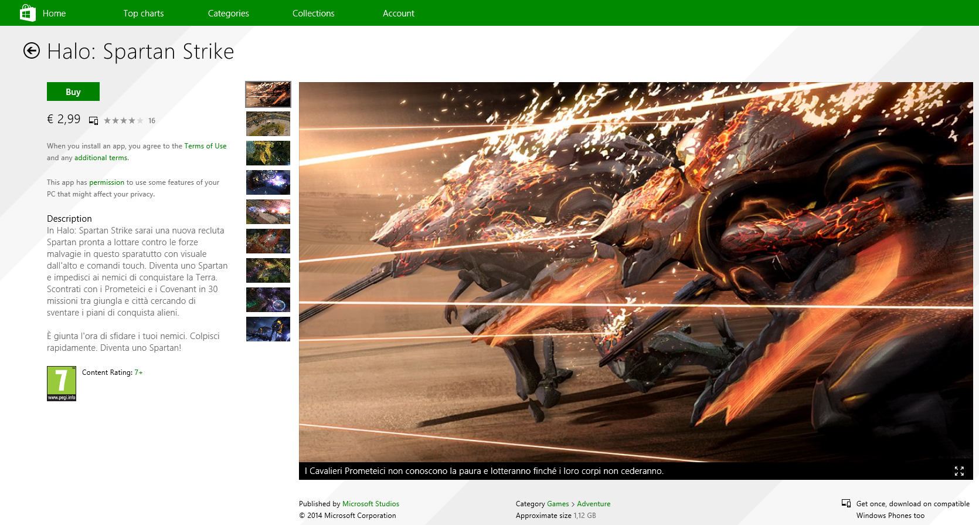979x525 pixels.
Task: Open Top charts in navigation
Action: 144,13
